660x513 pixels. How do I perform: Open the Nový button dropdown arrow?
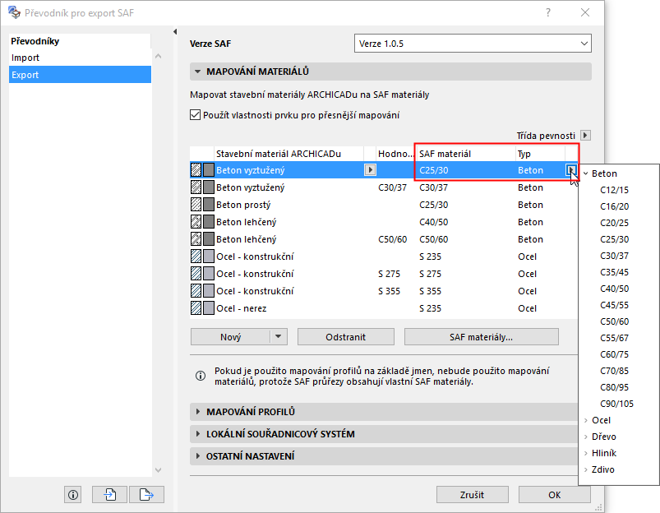click(279, 337)
